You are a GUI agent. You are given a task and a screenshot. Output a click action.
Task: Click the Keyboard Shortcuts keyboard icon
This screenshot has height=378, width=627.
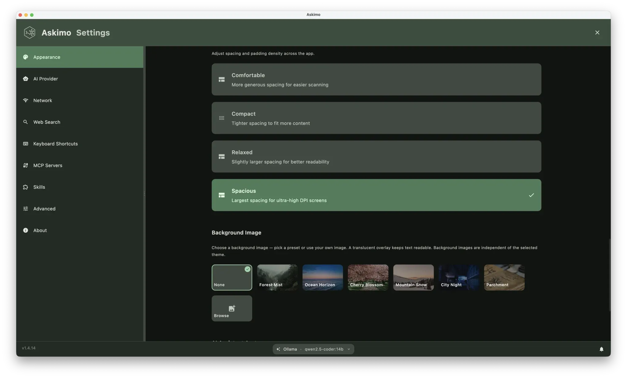click(25, 144)
